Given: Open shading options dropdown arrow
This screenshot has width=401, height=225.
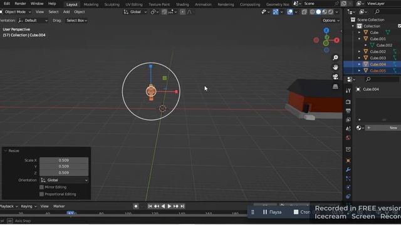Looking at the screenshot, I should 337,12.
